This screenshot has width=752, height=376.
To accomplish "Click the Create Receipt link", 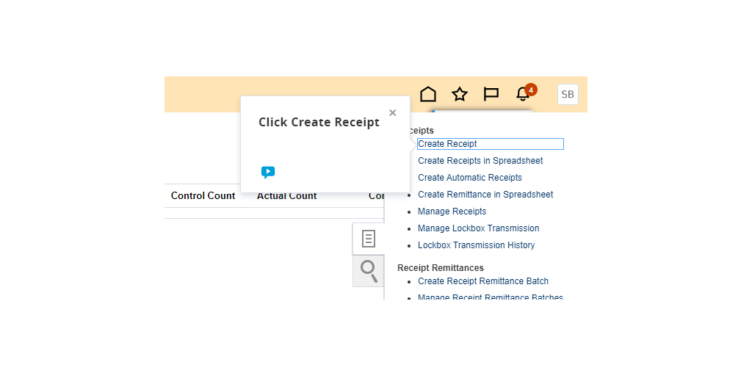I will tap(447, 144).
